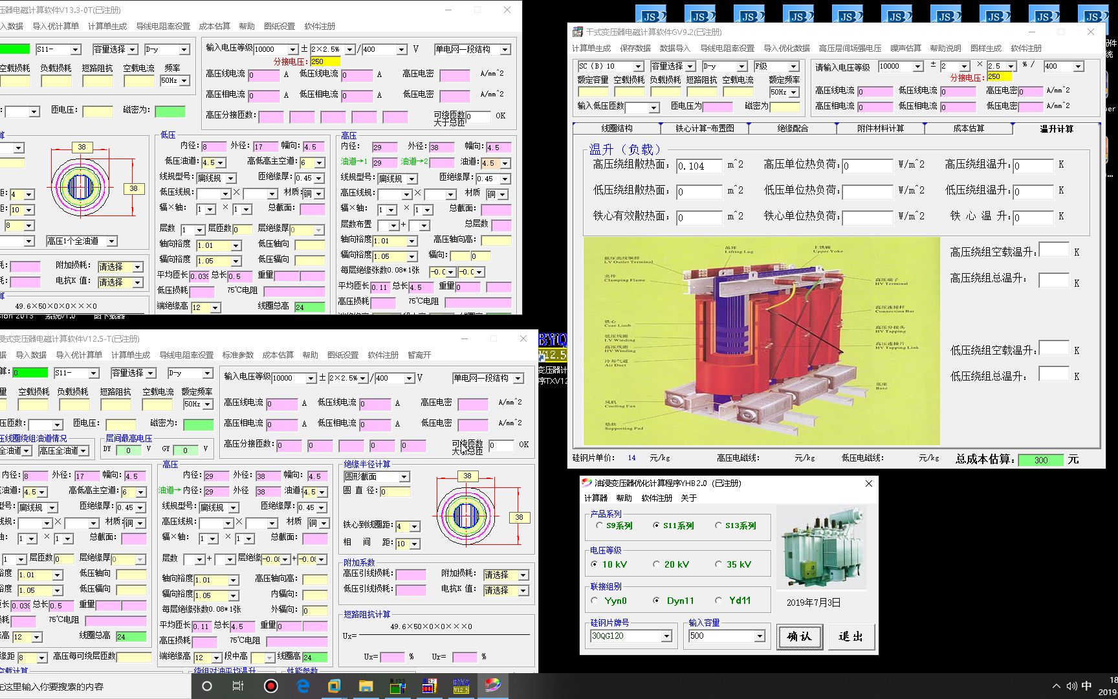Click 高压绕组空载温升 field
Screen dimensions: 1118x699
coord(1053,250)
